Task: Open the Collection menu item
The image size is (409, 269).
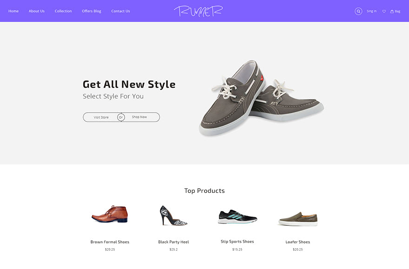Action: coord(63,11)
